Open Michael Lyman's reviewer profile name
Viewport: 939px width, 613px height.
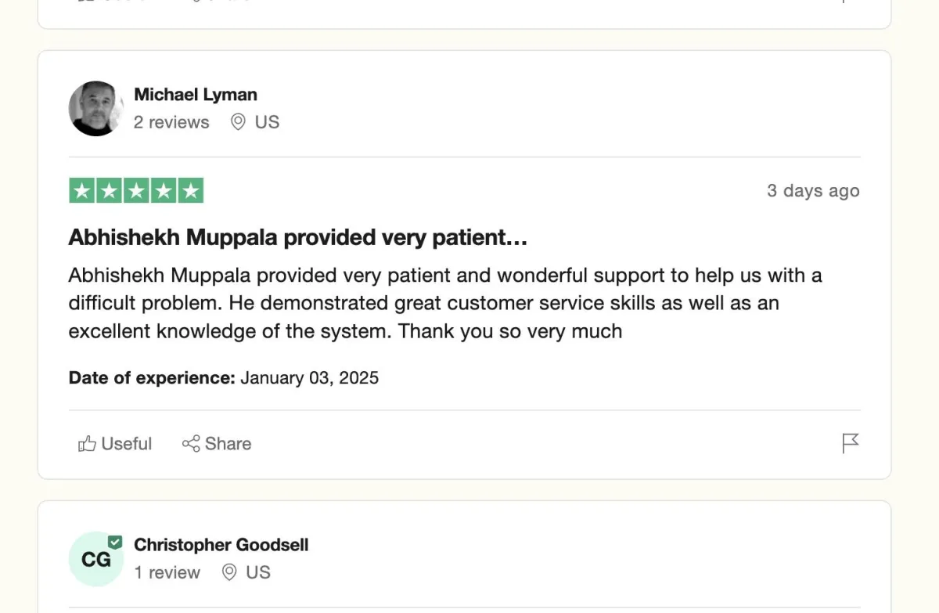click(x=196, y=95)
